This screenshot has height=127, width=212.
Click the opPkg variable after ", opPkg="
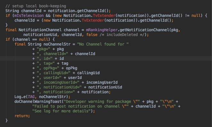[x=71, y=68]
